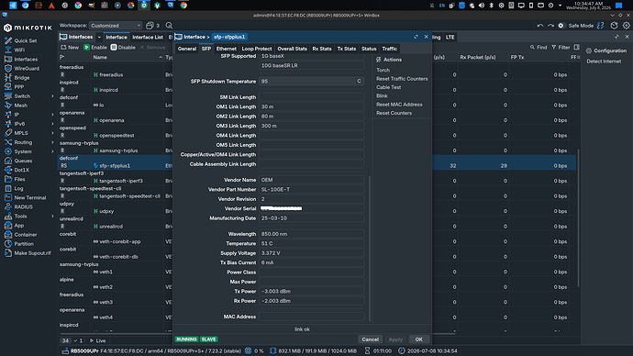Click the OK button in dialog
The height and width of the screenshot is (356, 633).
coord(418,339)
